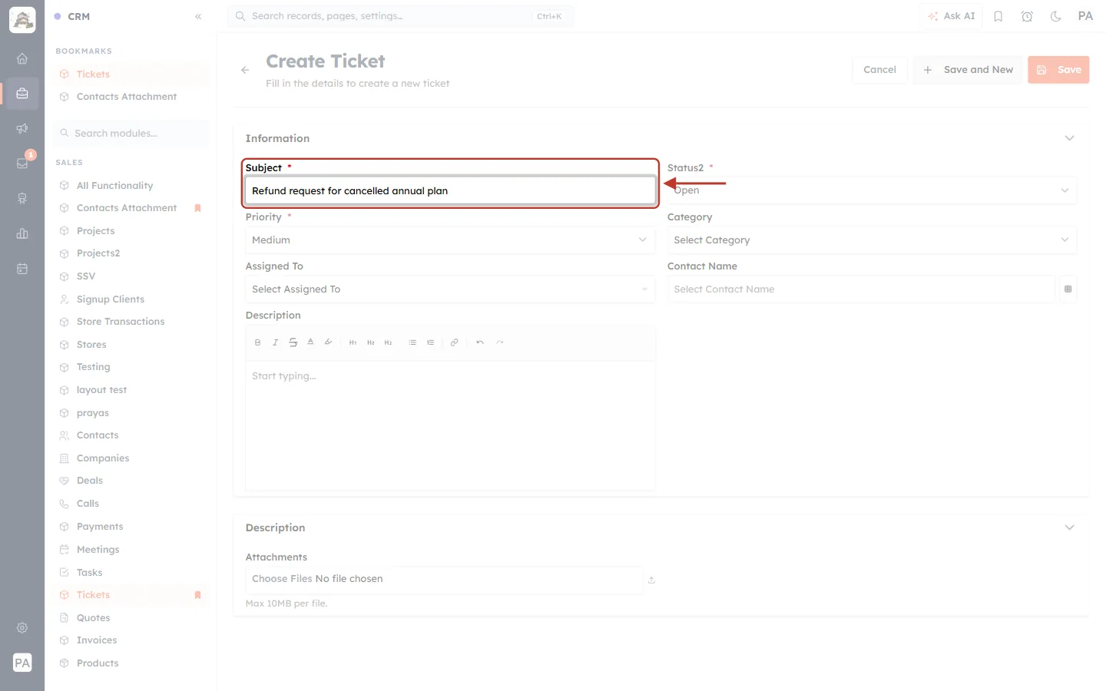Click the Save and New button
Screen dimensions: 1106x691
tap(968, 70)
